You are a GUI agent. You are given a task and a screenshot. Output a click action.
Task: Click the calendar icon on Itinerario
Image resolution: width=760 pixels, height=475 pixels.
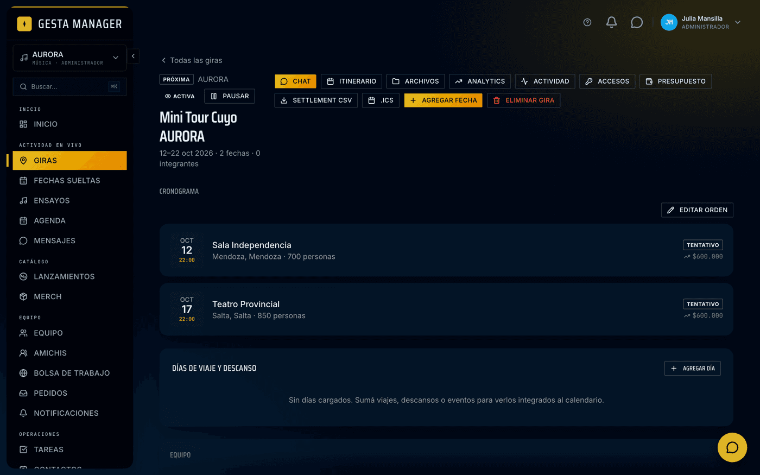coord(330,81)
